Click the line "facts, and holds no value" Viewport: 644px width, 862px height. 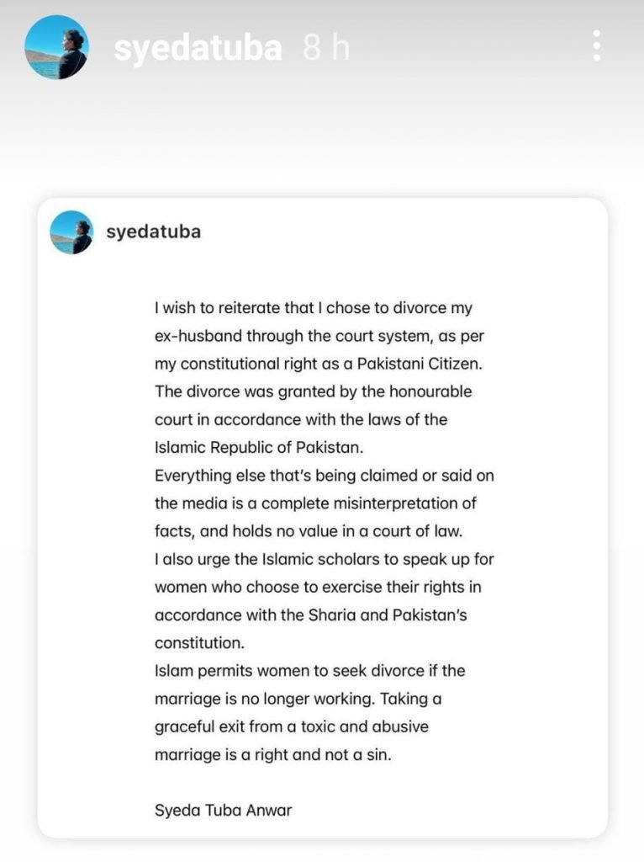(308, 531)
